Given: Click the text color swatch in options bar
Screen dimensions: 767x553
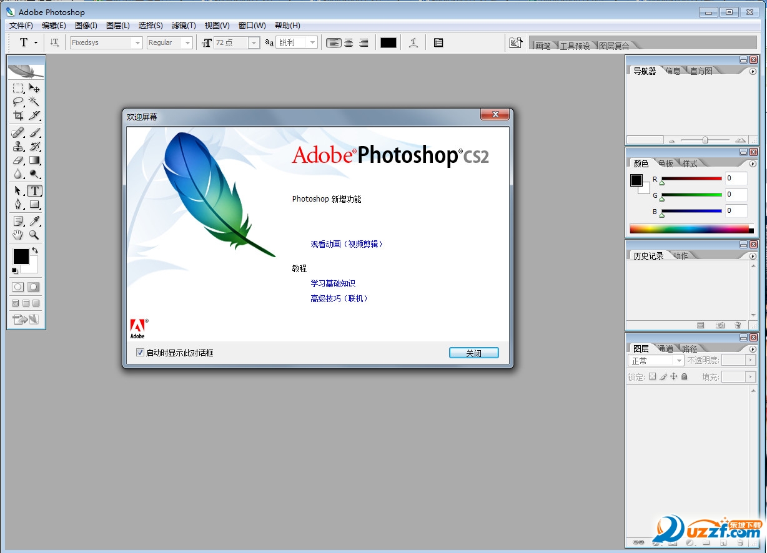Looking at the screenshot, I should click(x=388, y=42).
